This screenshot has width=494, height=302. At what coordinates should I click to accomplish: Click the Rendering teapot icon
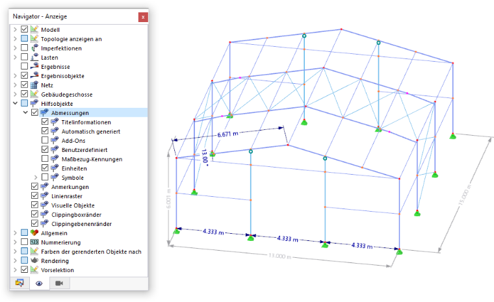coord(34,260)
